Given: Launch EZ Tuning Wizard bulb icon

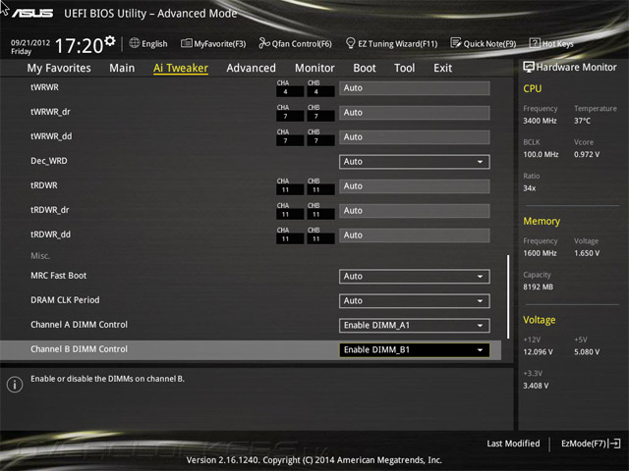Looking at the screenshot, I should (x=350, y=43).
